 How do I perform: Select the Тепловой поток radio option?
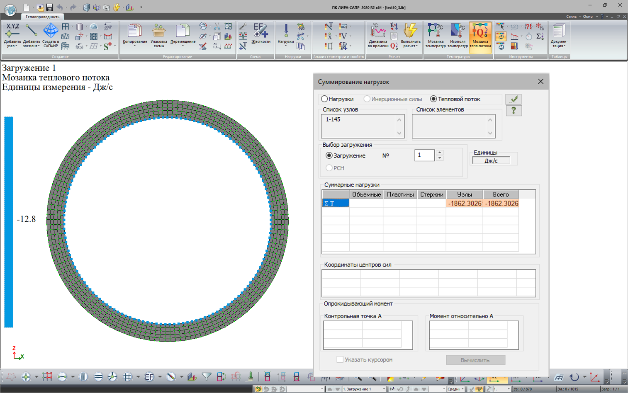(x=433, y=99)
